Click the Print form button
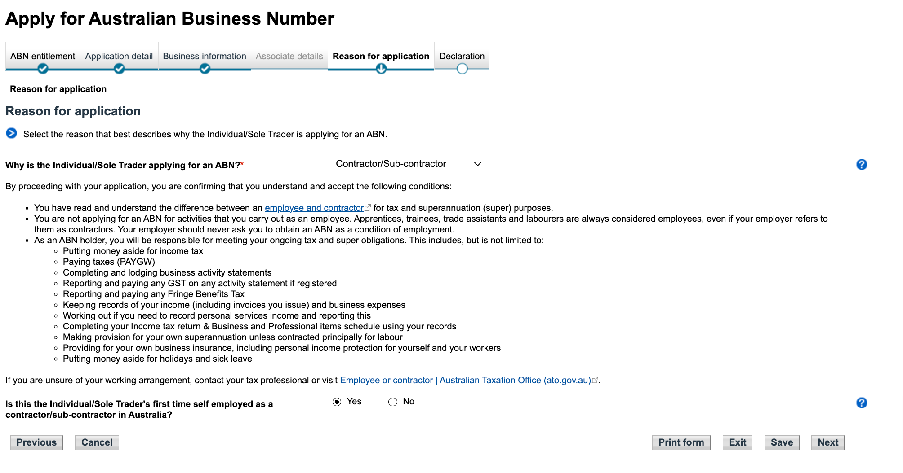The image size is (903, 473). click(681, 442)
